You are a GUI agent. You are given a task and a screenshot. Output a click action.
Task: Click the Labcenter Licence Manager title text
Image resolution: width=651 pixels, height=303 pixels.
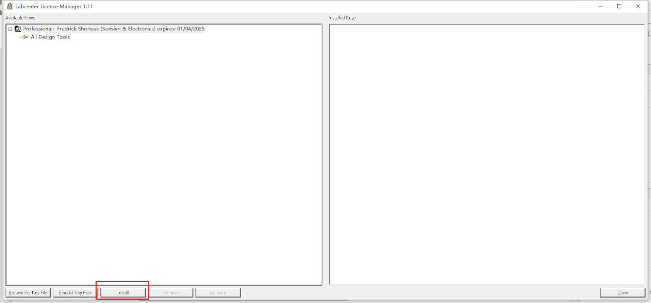(x=54, y=6)
